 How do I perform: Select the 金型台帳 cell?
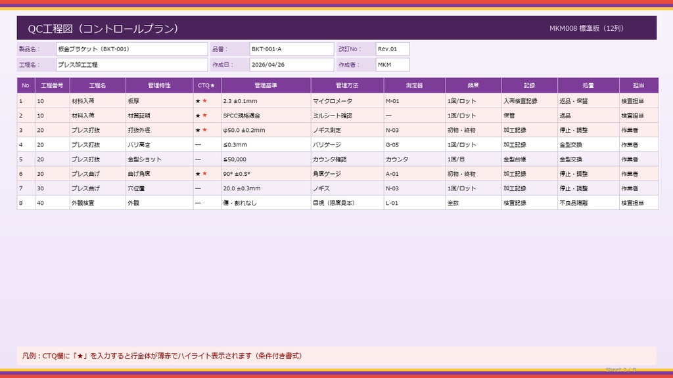pyautogui.click(x=529, y=159)
